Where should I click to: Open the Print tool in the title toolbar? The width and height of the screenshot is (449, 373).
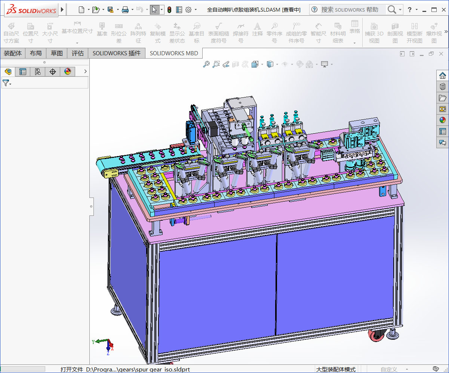pyautogui.click(x=125, y=10)
